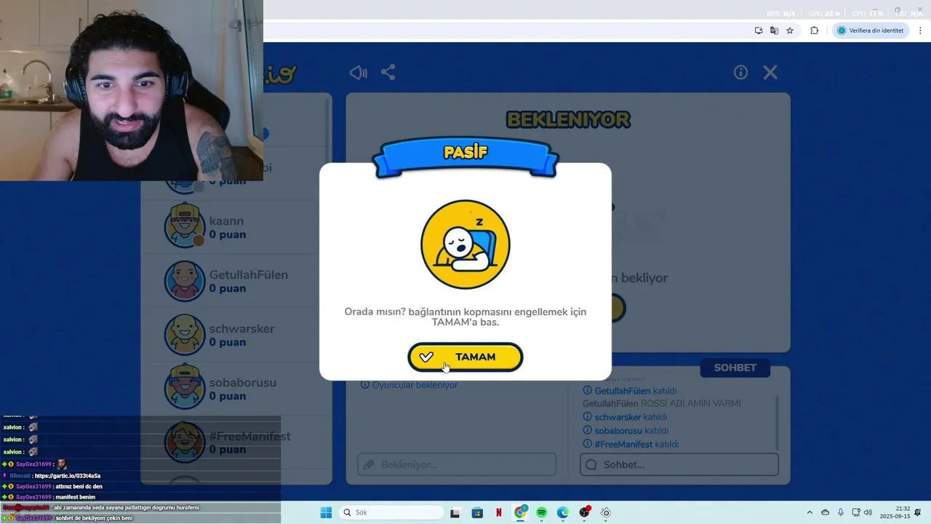Click the #FreeManifest player name in list
The image size is (931, 524).
249,437
